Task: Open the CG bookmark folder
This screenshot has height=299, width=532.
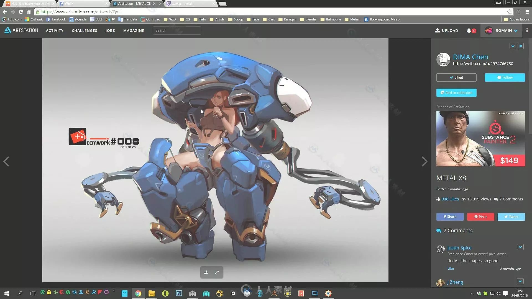Action: [x=185, y=19]
